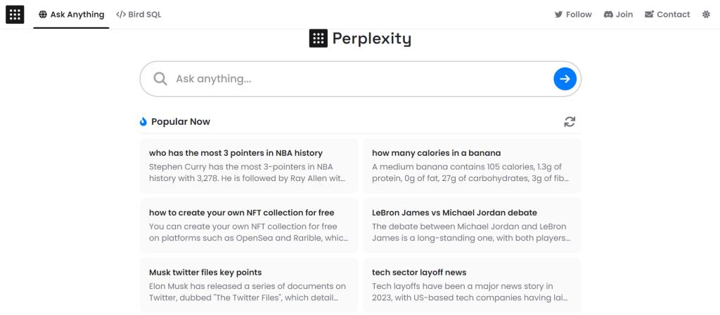Click the Twitter bird icon next to Follow

[x=558, y=15]
